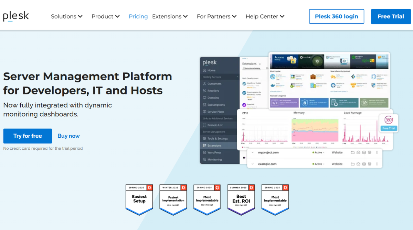Open the Active status dropdown for myproject.com

tap(318, 152)
